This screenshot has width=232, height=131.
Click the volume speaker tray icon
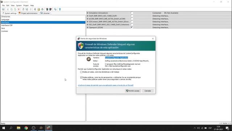[x=198, y=128]
